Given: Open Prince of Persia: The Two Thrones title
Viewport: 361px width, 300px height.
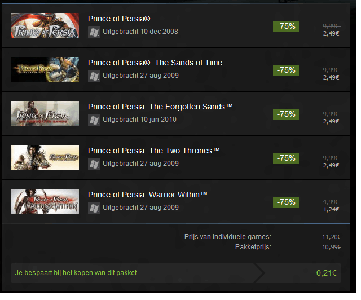Looking at the screenshot, I should click(x=153, y=151).
